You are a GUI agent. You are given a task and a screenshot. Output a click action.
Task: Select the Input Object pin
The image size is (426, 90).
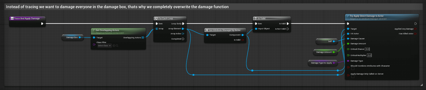point(256,29)
